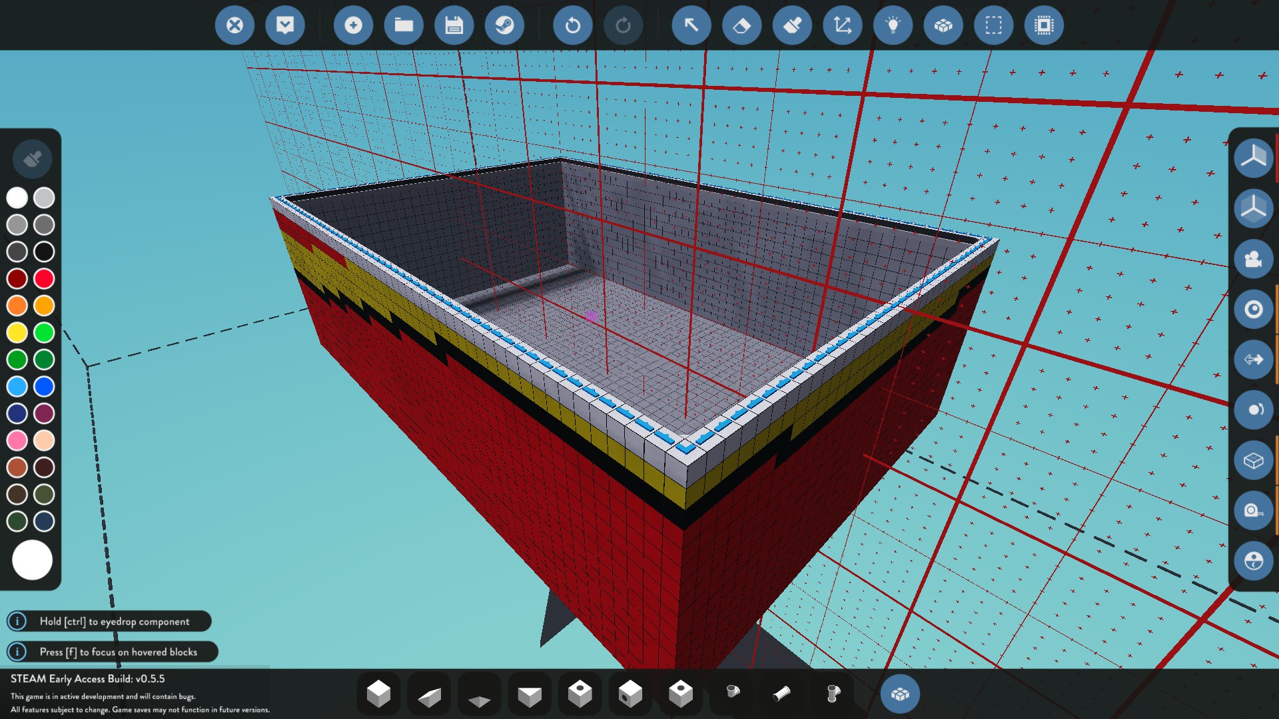The height and width of the screenshot is (719, 1279).
Task: Open the tape measure tool
Action: [x=1253, y=511]
